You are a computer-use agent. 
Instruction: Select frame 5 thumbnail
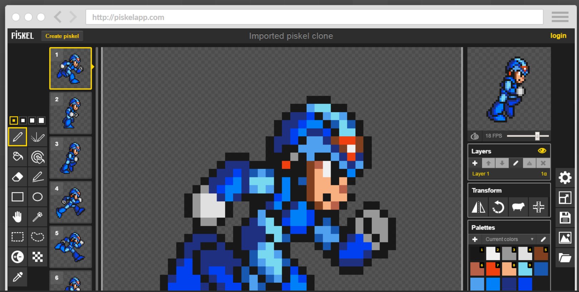coord(70,247)
